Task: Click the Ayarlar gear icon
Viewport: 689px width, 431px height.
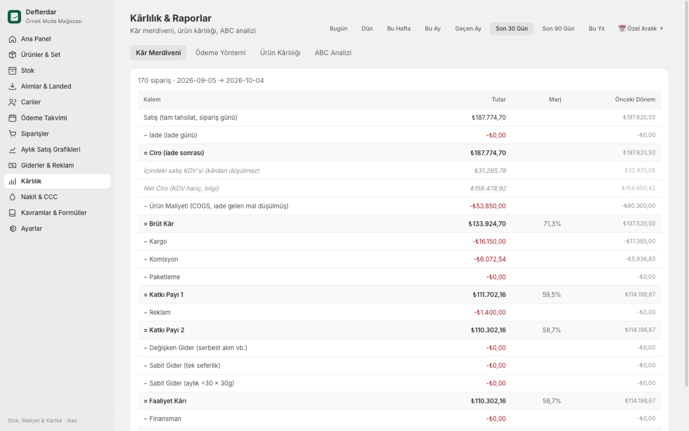Action: point(12,229)
